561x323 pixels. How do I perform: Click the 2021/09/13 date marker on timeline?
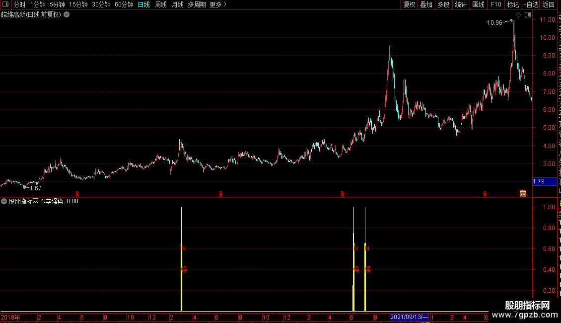pyautogui.click(x=409, y=317)
